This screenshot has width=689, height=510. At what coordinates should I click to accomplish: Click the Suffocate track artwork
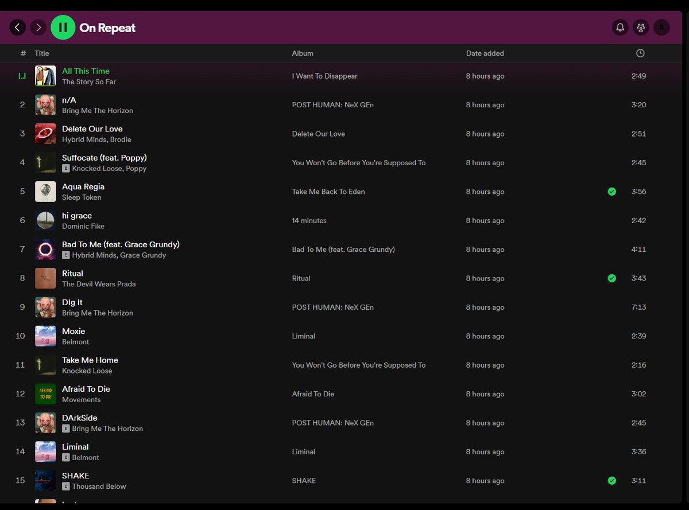[45, 163]
